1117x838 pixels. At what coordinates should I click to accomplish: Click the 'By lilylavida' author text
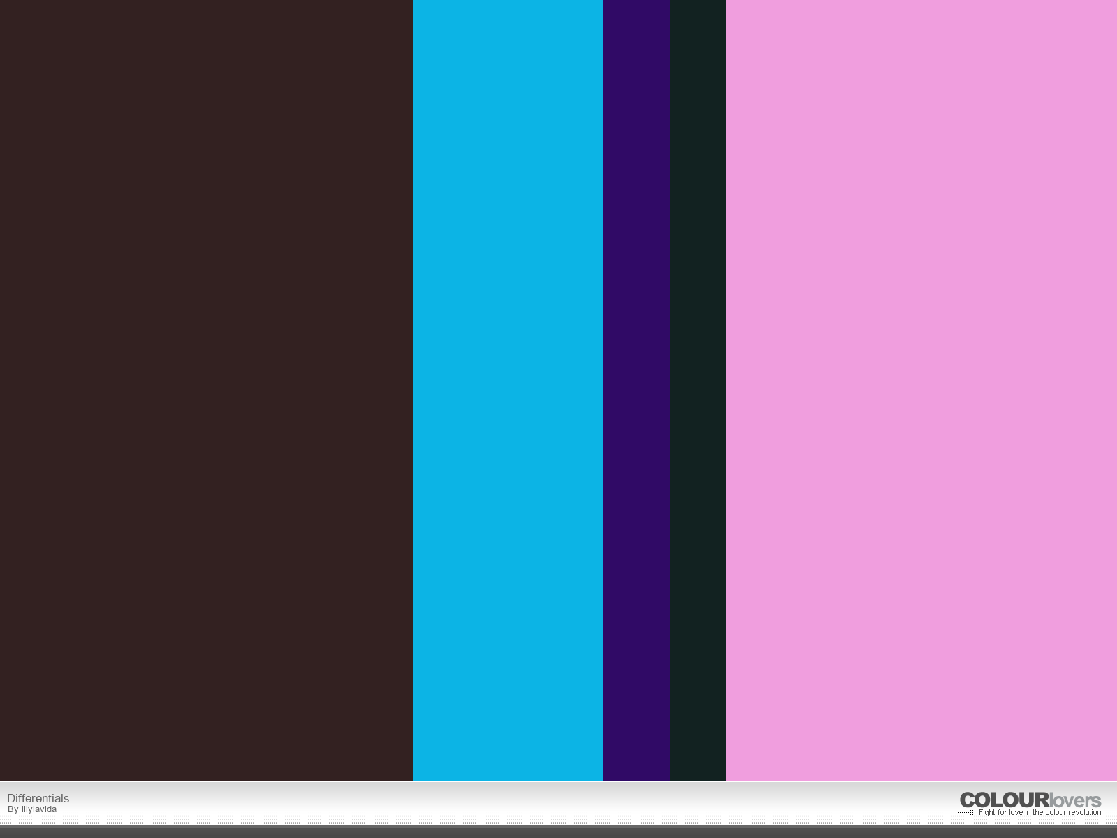[x=32, y=810]
